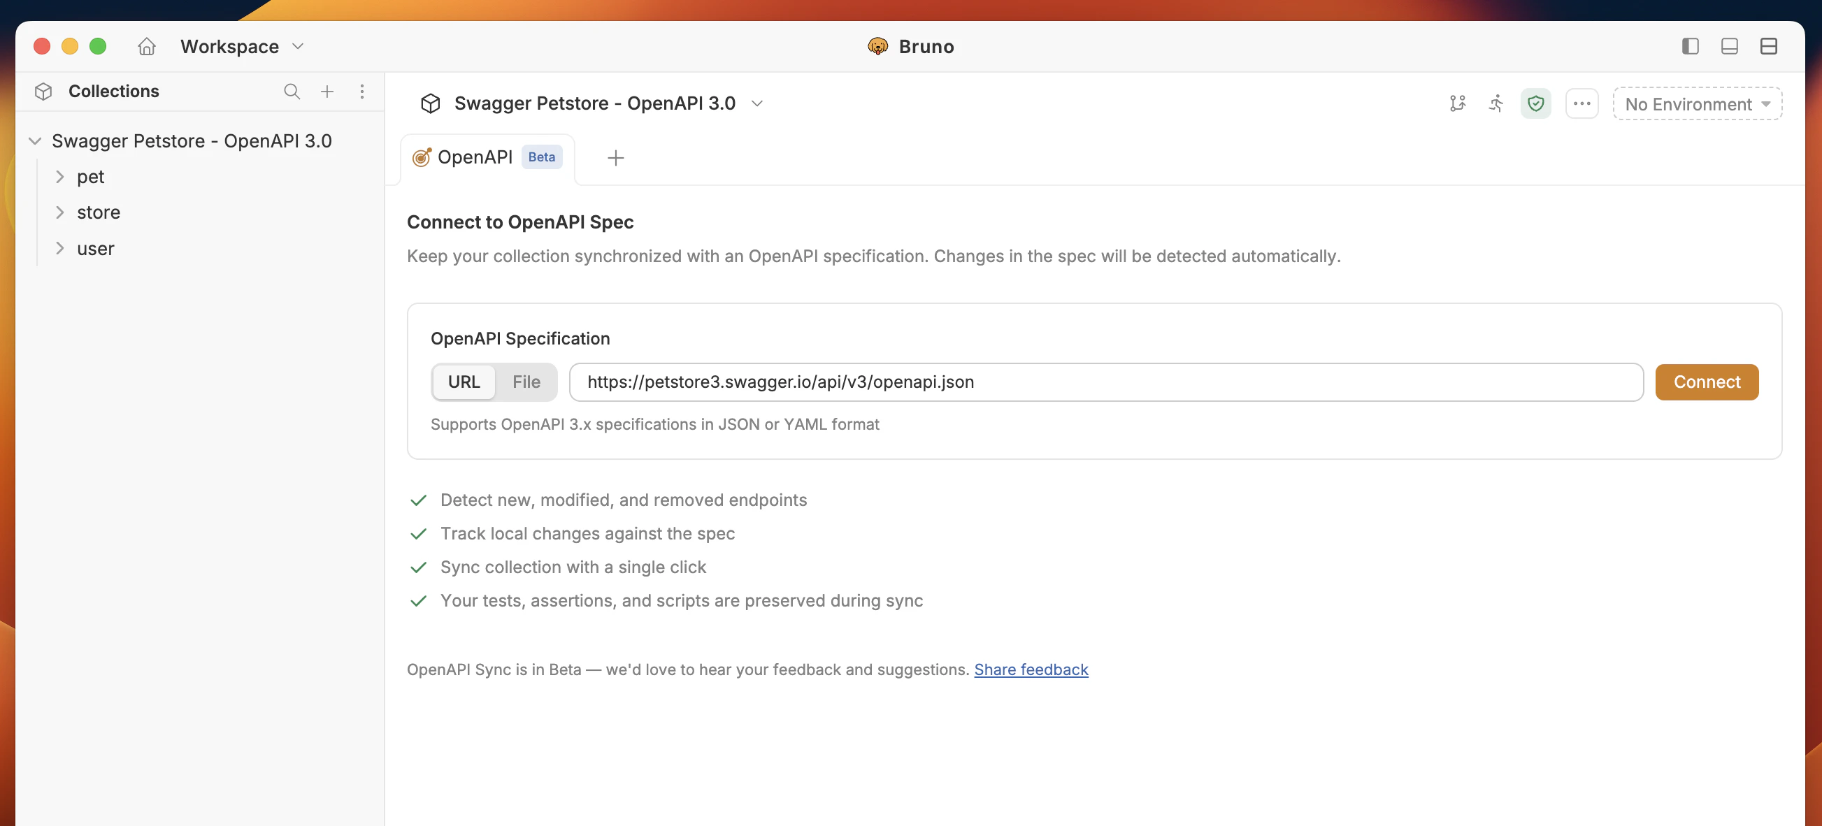The image size is (1822, 826).
Task: Go to the home screen icon
Action: coord(146,46)
